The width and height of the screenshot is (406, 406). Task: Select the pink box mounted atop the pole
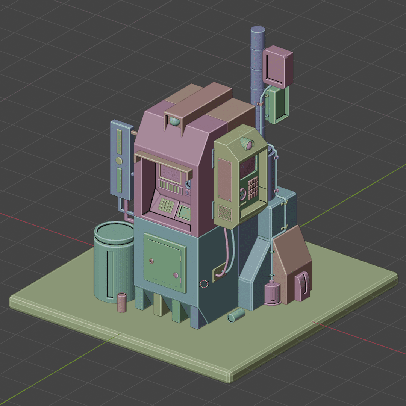click(277, 67)
